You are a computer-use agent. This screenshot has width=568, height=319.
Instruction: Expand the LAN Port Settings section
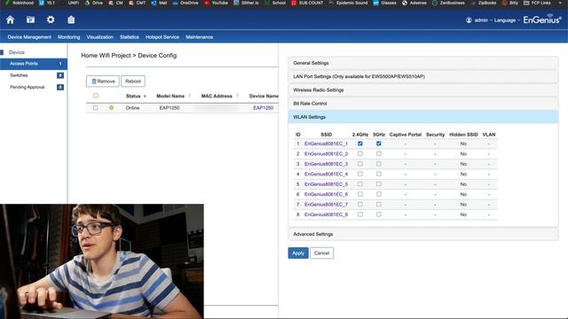coord(423,77)
